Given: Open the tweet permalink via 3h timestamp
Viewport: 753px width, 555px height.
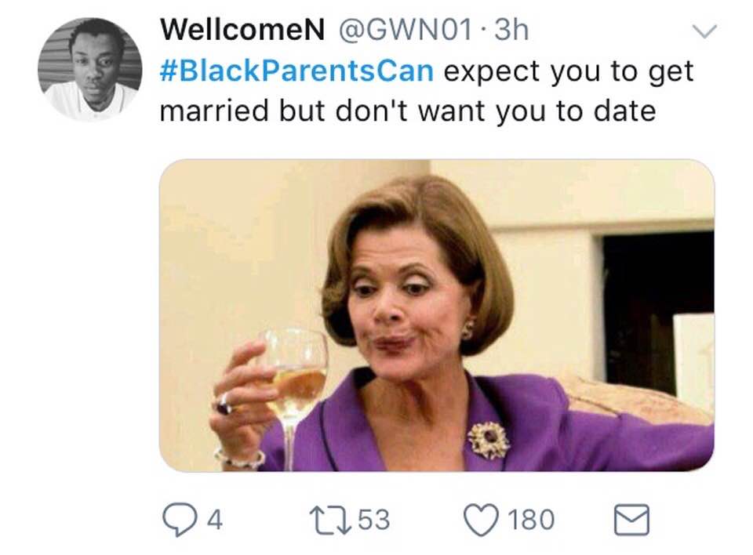Looking at the screenshot, I should pos(511,30).
